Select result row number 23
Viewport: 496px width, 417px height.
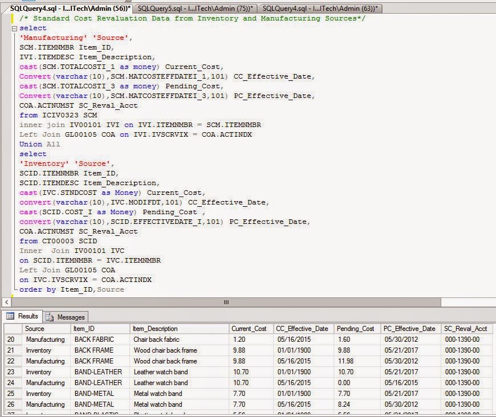click(13, 372)
